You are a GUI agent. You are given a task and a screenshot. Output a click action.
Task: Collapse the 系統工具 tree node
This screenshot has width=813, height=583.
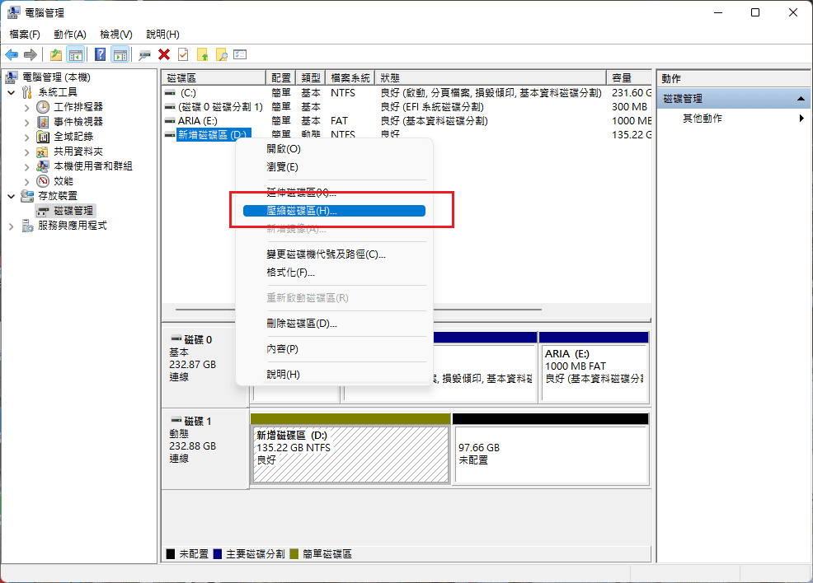pos(12,92)
